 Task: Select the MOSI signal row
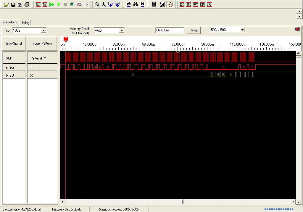14,68
